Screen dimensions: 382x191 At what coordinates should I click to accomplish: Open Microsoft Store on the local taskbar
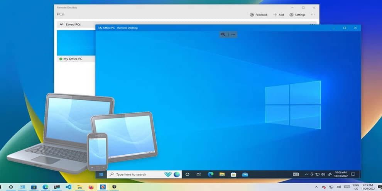click(x=34, y=187)
